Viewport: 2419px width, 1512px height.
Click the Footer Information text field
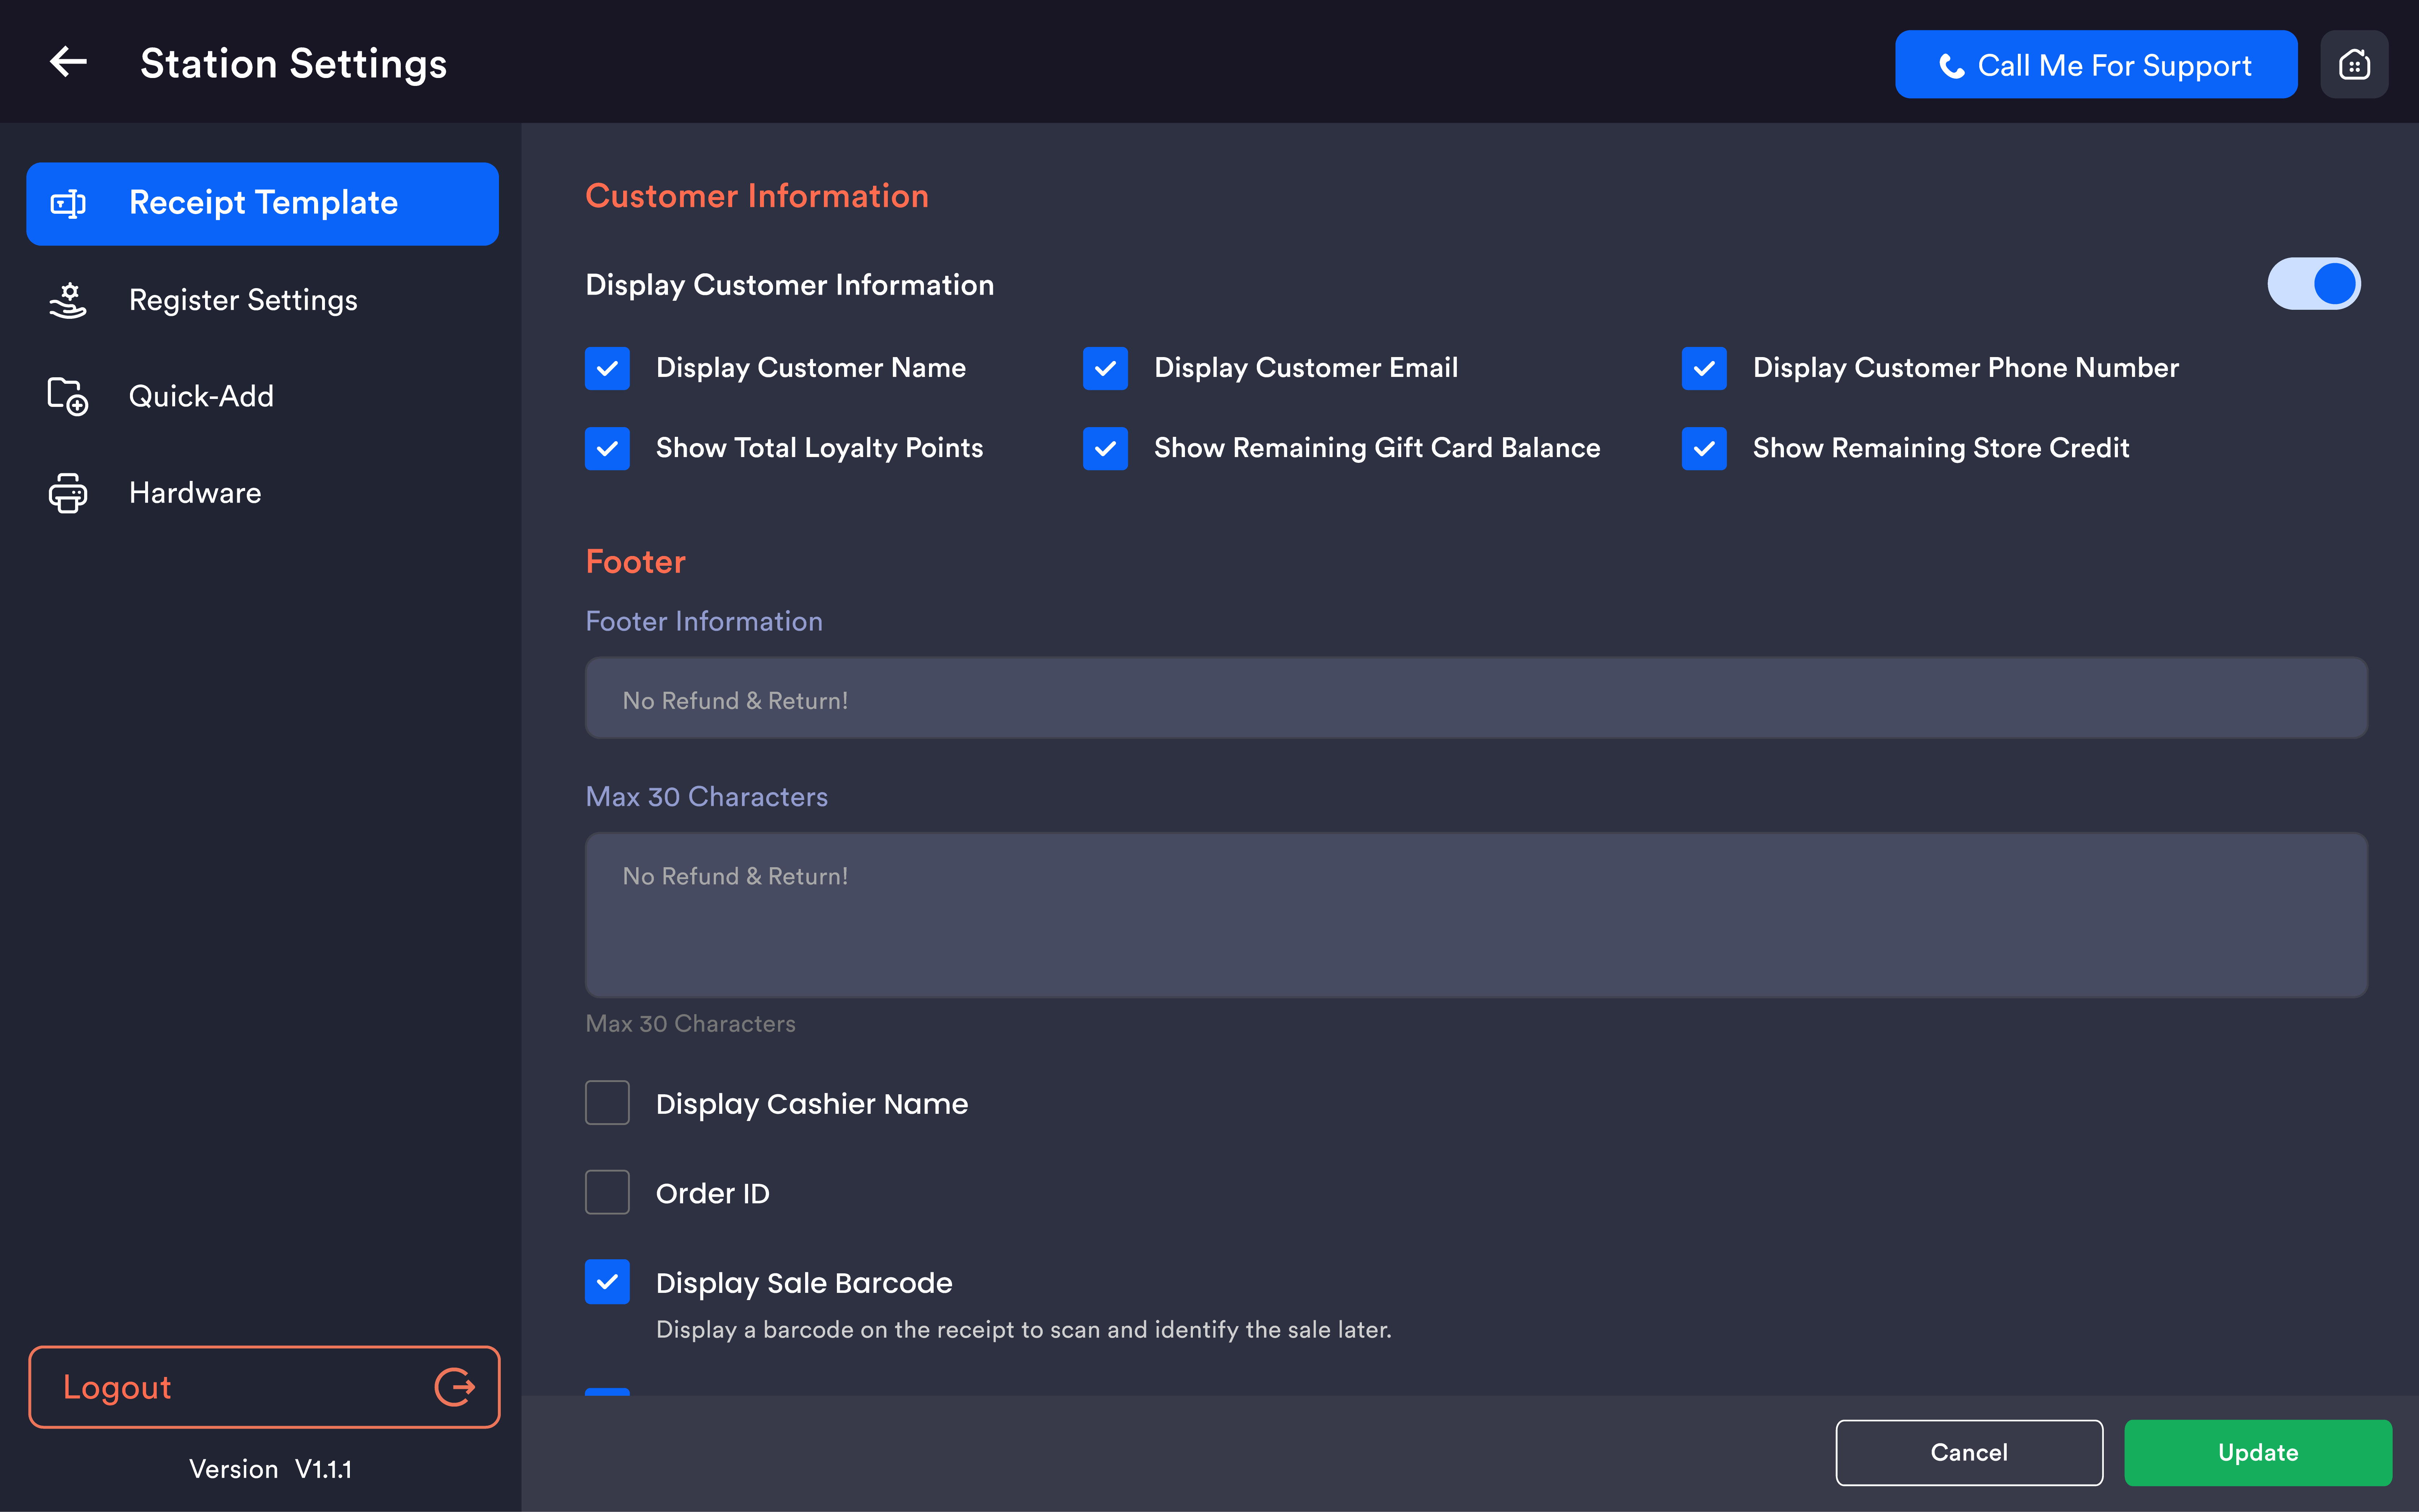point(1476,699)
